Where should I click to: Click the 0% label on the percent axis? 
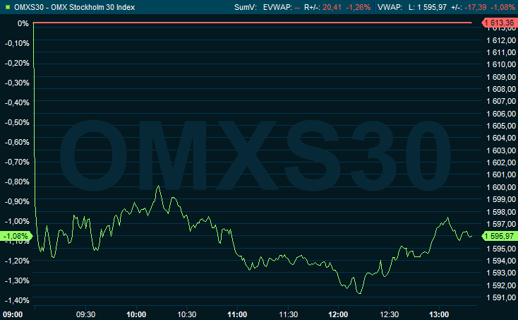tap(23, 23)
